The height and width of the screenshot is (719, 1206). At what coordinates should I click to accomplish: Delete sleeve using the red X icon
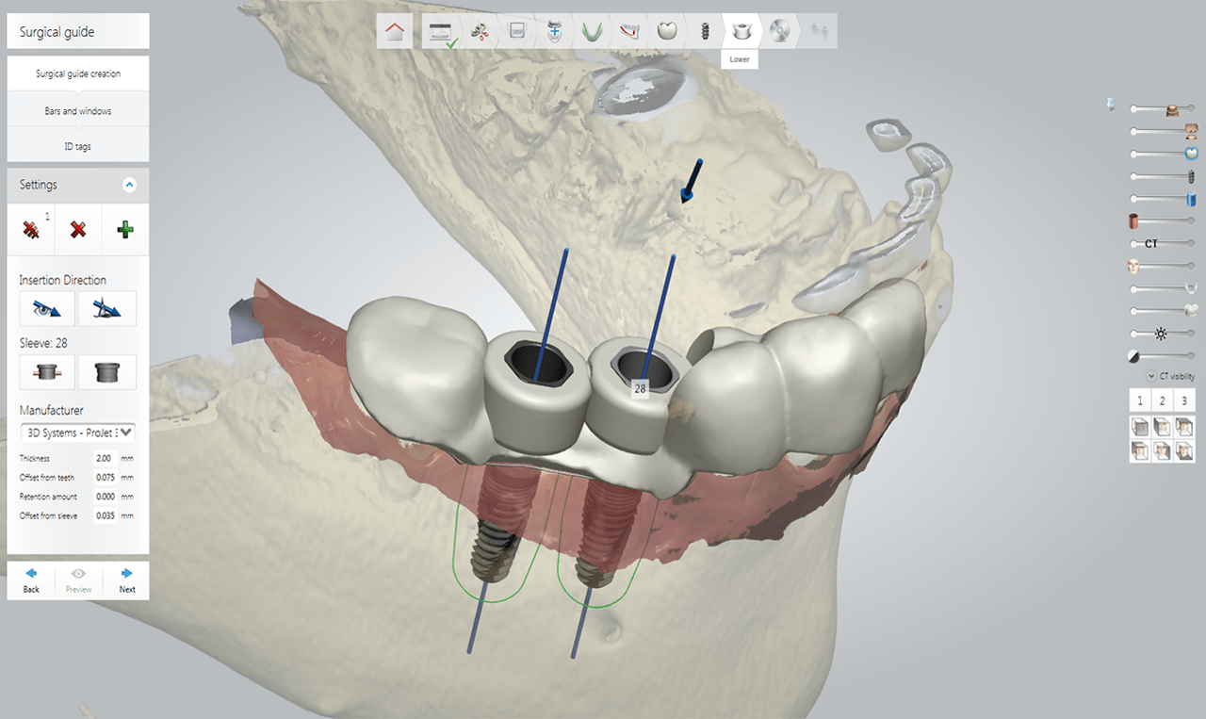click(78, 228)
